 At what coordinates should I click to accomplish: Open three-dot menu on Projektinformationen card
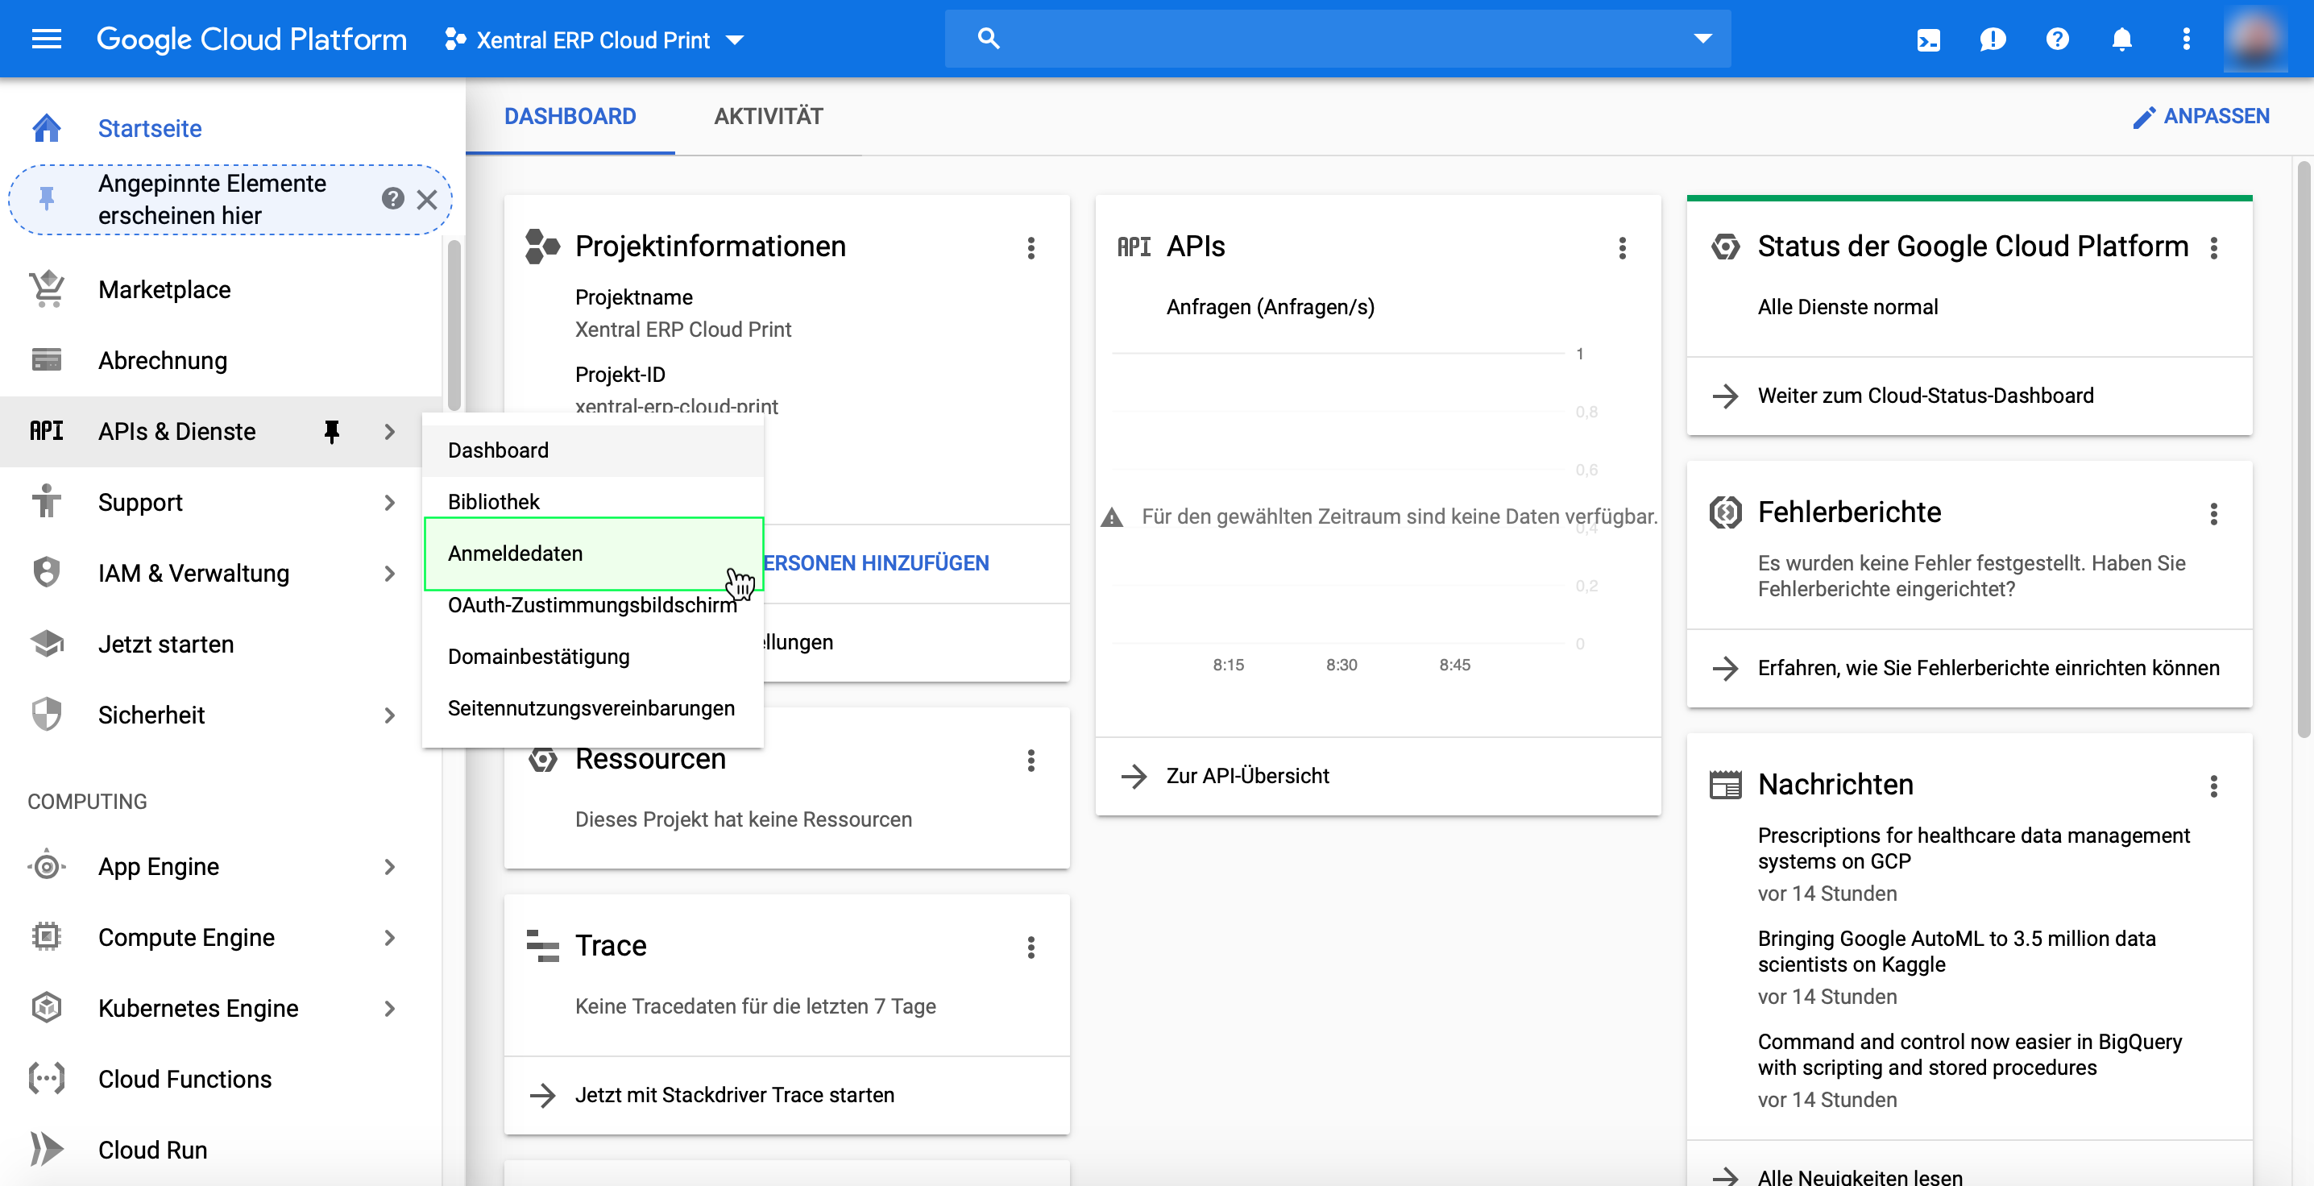coord(1031,248)
